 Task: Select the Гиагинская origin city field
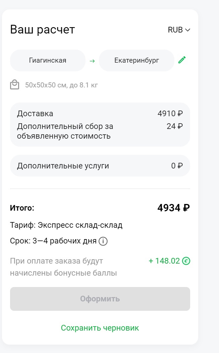point(48,61)
